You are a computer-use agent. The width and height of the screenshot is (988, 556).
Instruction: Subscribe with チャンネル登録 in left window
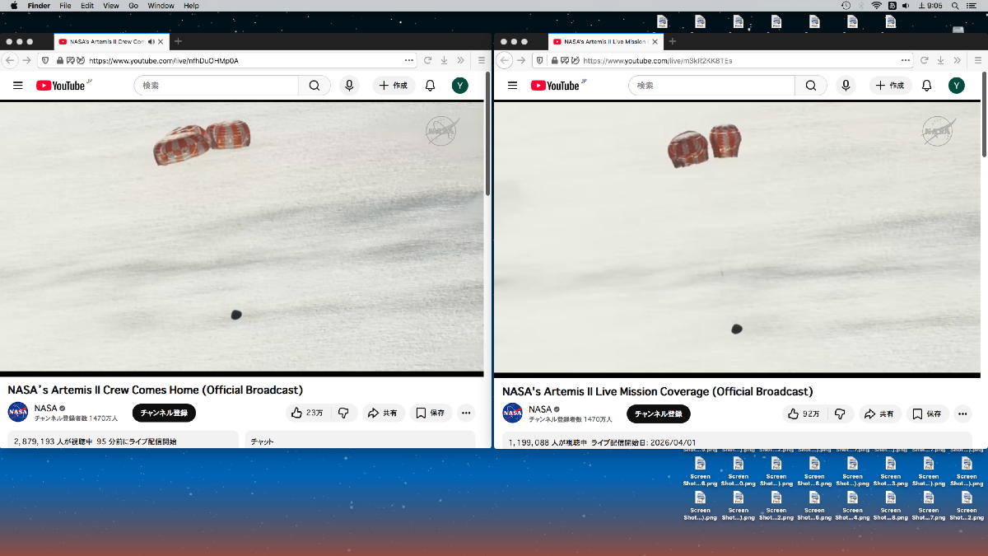point(164,413)
